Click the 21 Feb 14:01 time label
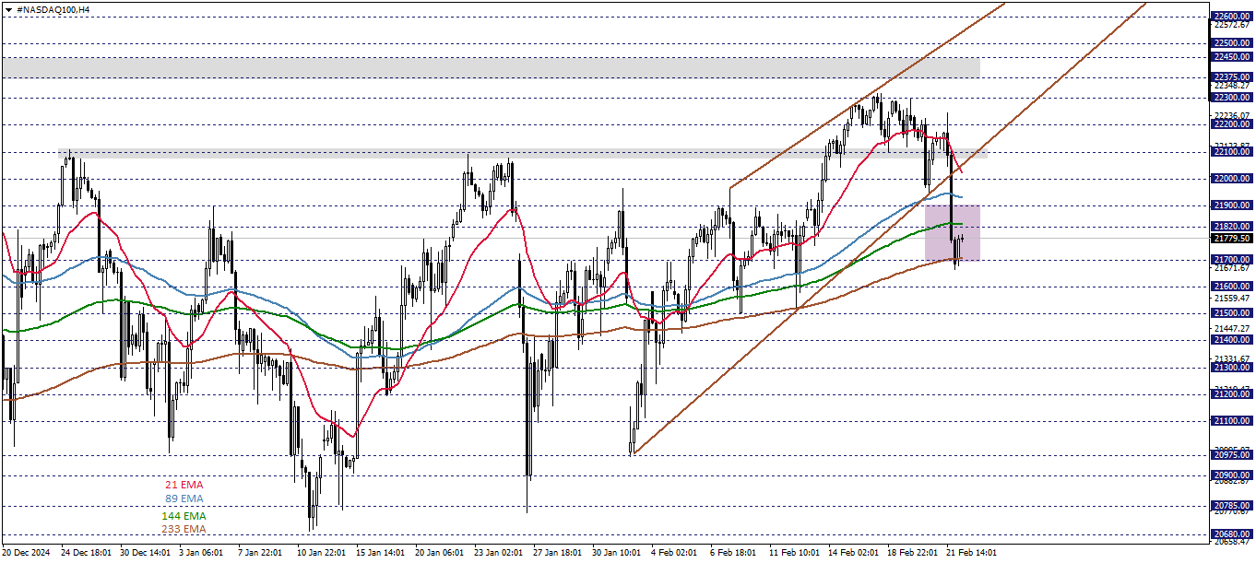The height and width of the screenshot is (563, 1256). tap(972, 553)
